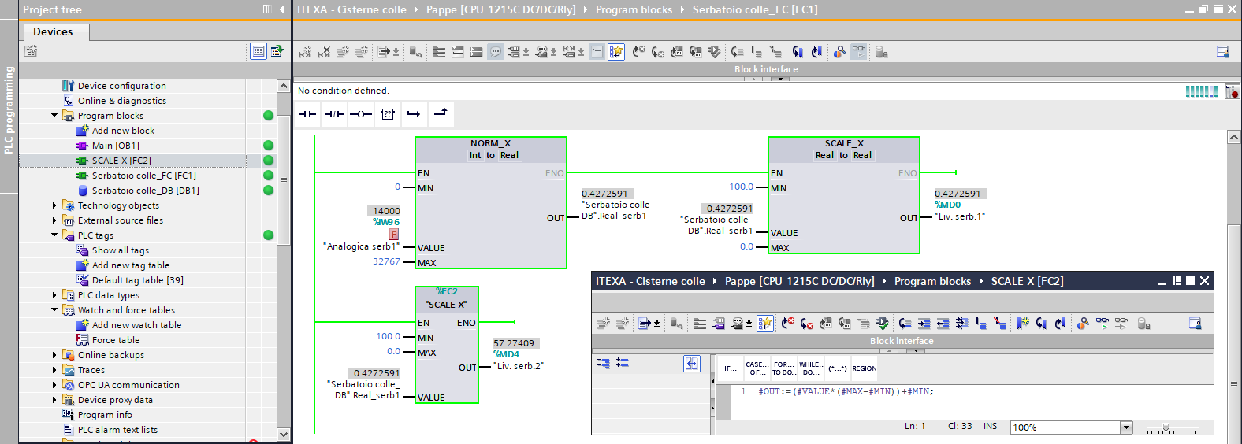Insert the IF statement snippet
This screenshot has height=444, width=1242.
[730, 368]
